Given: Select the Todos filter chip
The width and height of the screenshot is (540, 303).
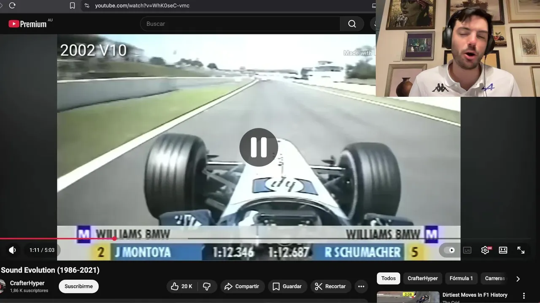Looking at the screenshot, I should coord(389,278).
